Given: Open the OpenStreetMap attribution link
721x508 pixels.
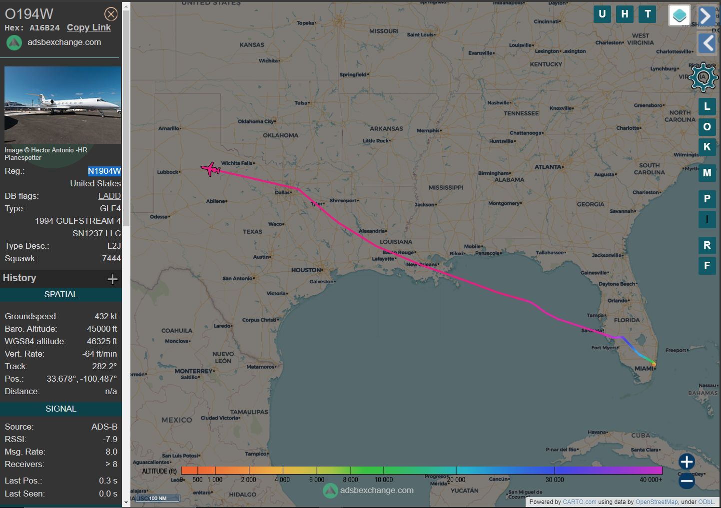Looking at the screenshot, I should pyautogui.click(x=657, y=502).
